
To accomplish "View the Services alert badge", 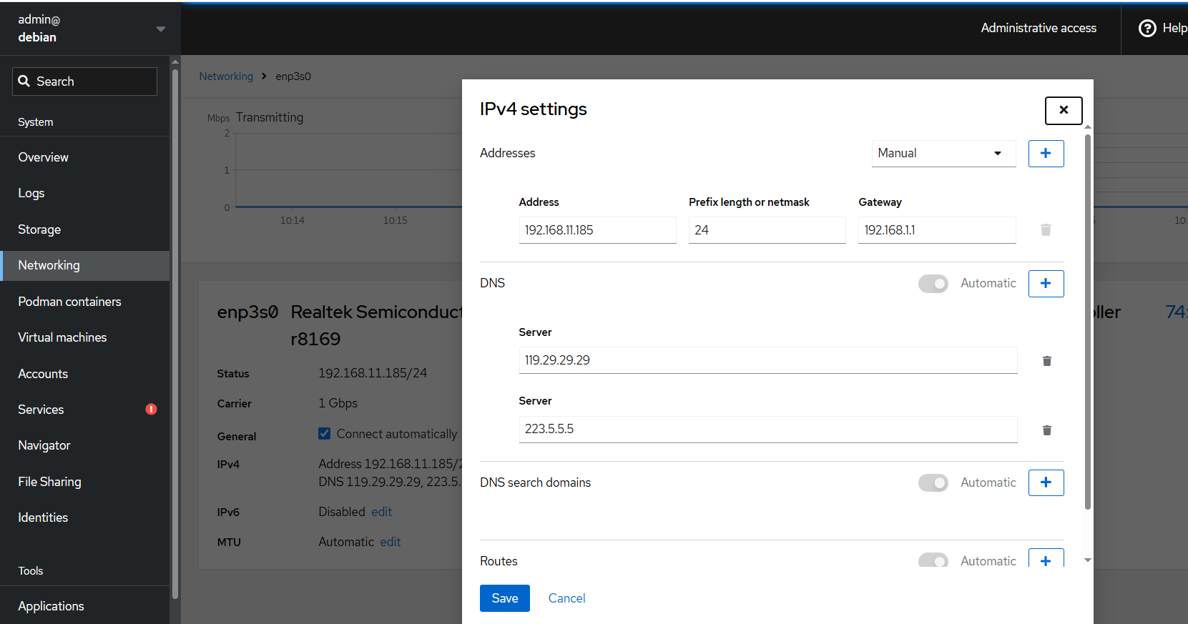I will click(x=151, y=410).
